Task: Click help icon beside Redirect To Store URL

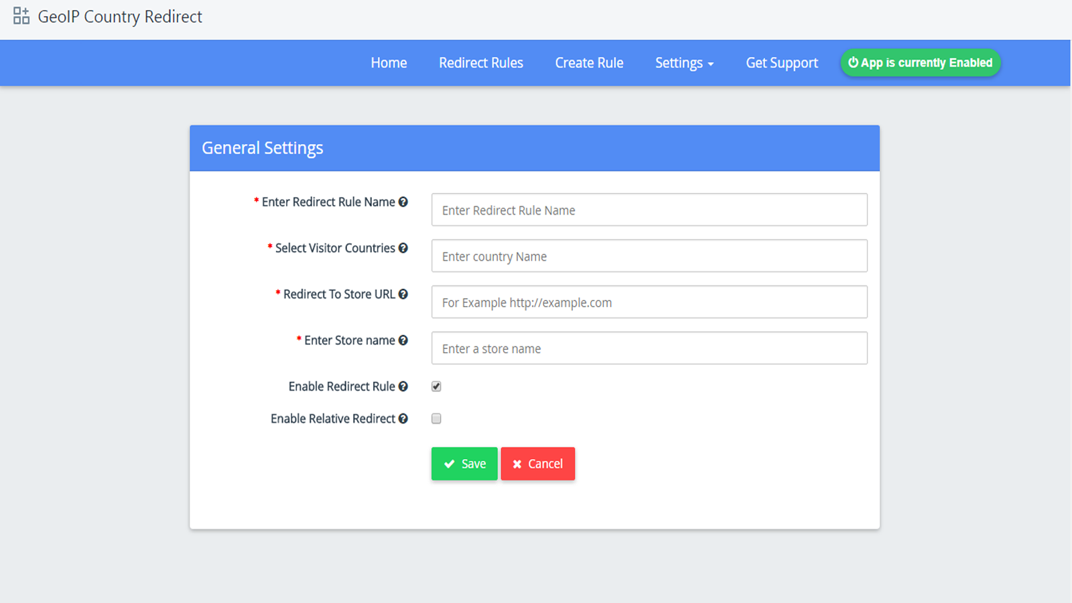Action: click(403, 294)
